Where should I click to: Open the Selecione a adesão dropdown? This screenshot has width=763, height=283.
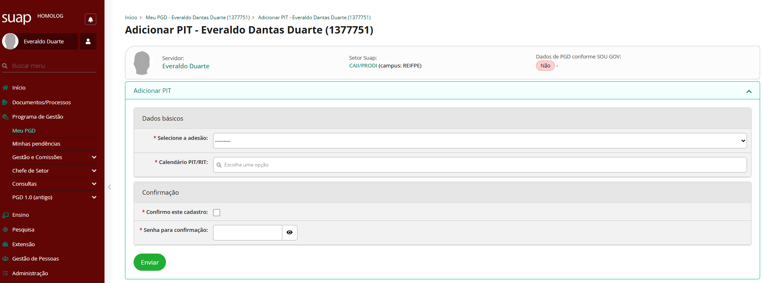click(x=480, y=141)
